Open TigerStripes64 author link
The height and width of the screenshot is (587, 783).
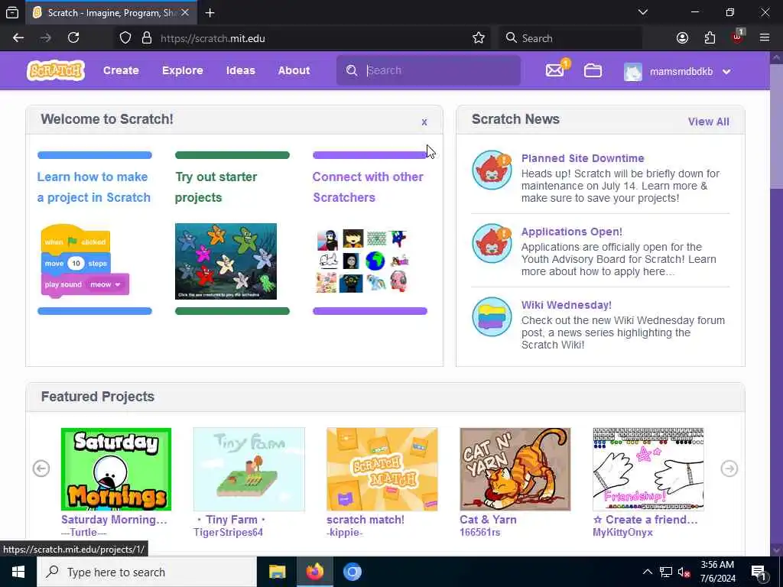point(228,532)
